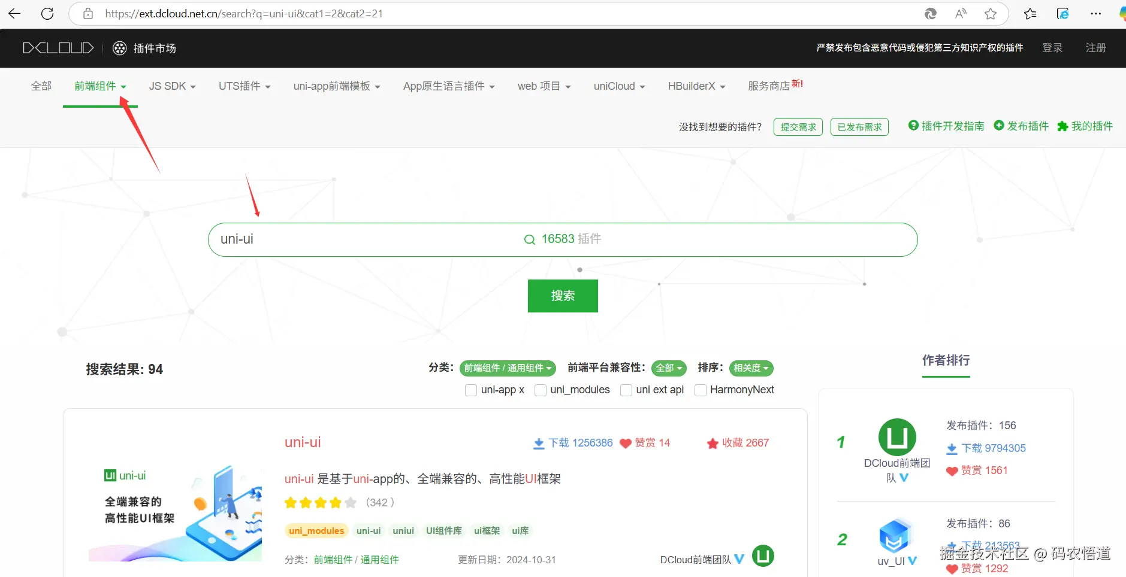Open platform compatibility 全部 dropdown
Viewport: 1126px width, 577px height.
[x=669, y=368]
